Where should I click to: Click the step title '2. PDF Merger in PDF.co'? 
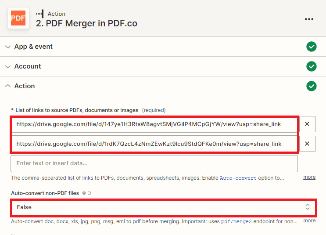[86, 24]
